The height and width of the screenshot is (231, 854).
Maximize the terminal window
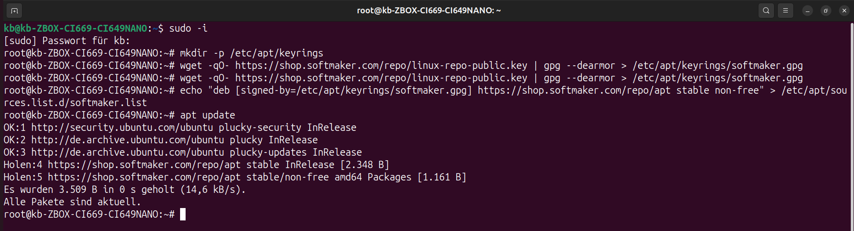pyautogui.click(x=826, y=11)
